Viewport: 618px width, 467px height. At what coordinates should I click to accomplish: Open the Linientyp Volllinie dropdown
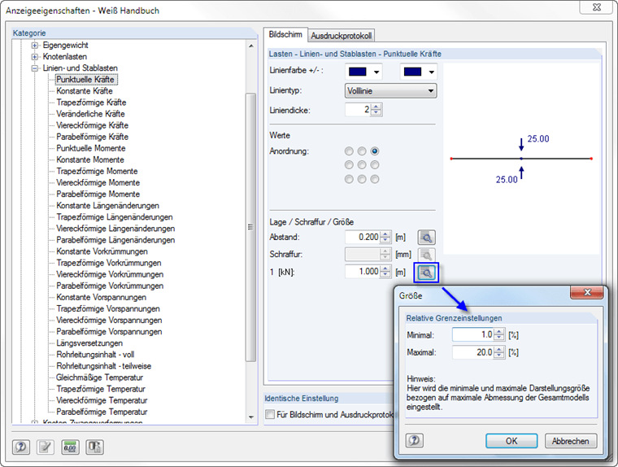pos(391,91)
